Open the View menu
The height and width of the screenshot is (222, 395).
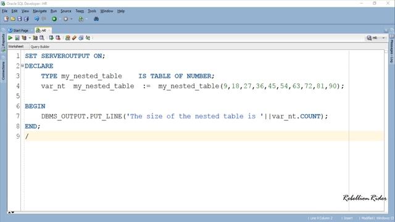coord(25,11)
